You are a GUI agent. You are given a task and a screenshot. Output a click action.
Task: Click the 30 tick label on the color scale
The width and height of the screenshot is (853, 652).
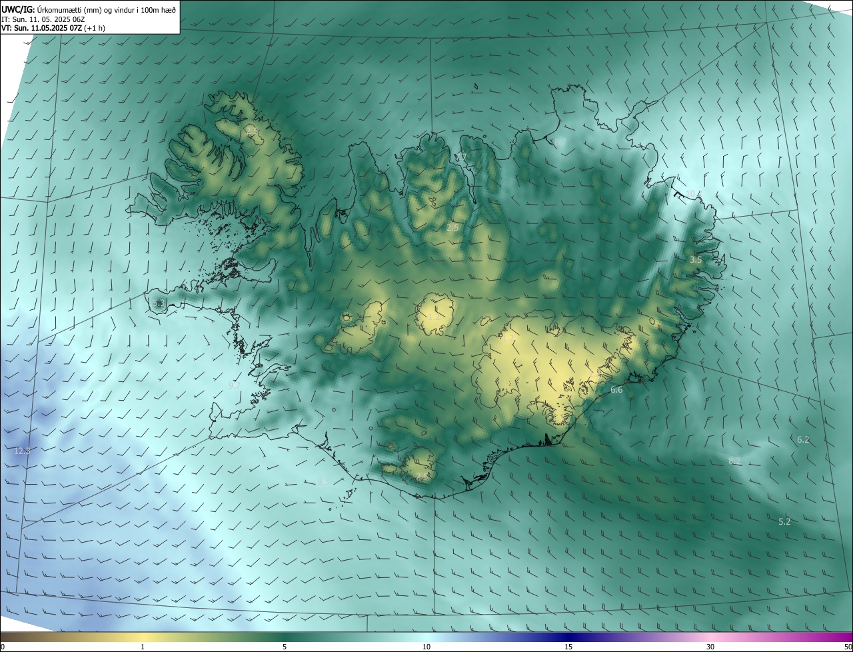pyautogui.click(x=710, y=647)
